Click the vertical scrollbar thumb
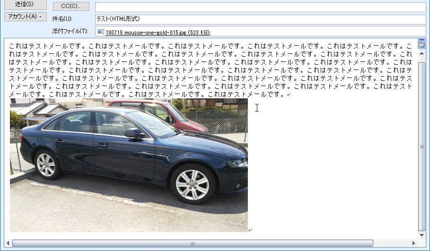 point(421,147)
